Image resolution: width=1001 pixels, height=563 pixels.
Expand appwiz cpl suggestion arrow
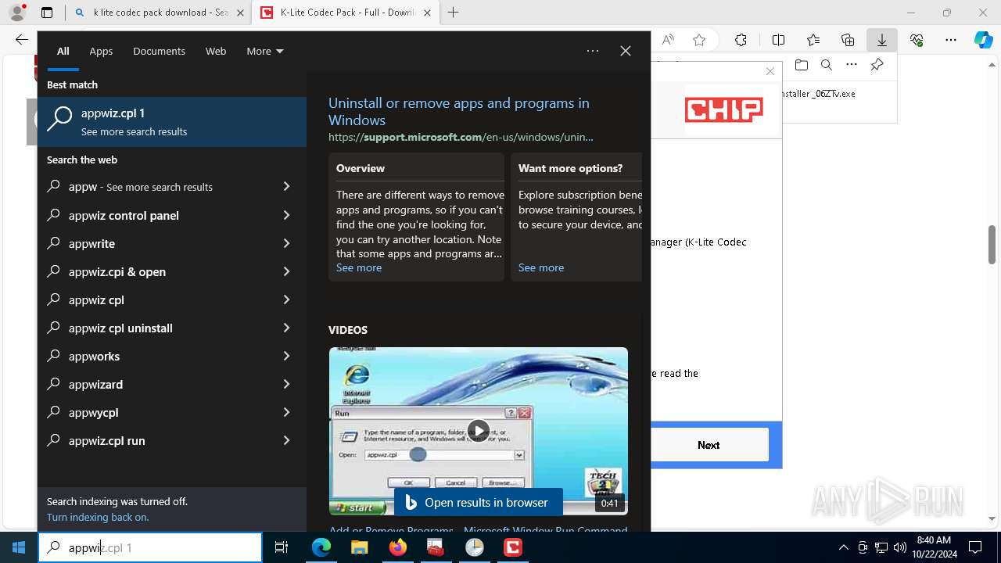click(x=286, y=299)
